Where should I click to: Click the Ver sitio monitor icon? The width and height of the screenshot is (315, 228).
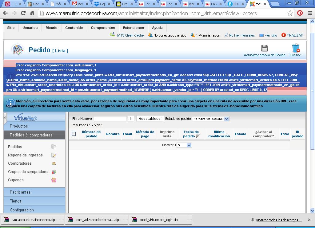tap(261, 36)
